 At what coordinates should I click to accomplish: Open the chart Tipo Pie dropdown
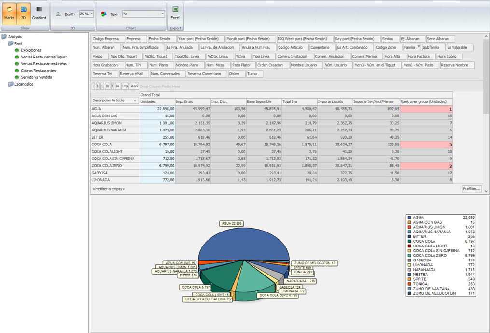pyautogui.click(x=143, y=14)
